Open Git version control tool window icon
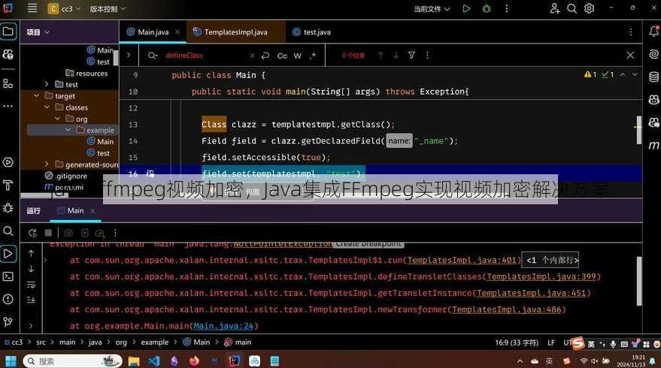This screenshot has width=661, height=368. 8,322
